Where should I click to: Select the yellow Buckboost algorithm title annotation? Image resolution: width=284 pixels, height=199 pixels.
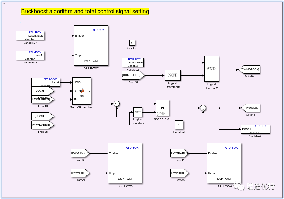(85, 12)
